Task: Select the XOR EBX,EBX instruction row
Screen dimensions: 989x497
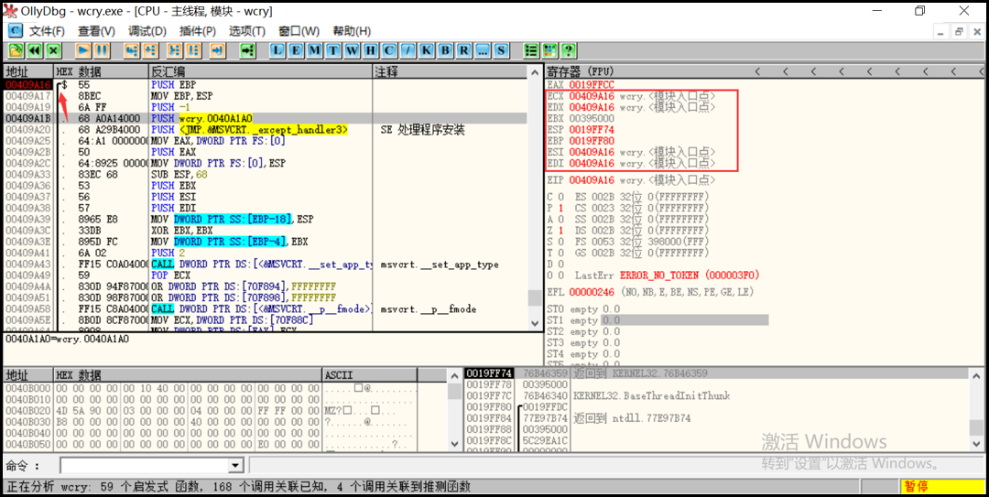Action: click(265, 231)
